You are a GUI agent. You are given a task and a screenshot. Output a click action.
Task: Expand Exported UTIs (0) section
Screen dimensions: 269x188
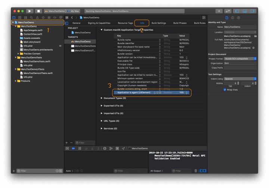[x=101, y=106]
